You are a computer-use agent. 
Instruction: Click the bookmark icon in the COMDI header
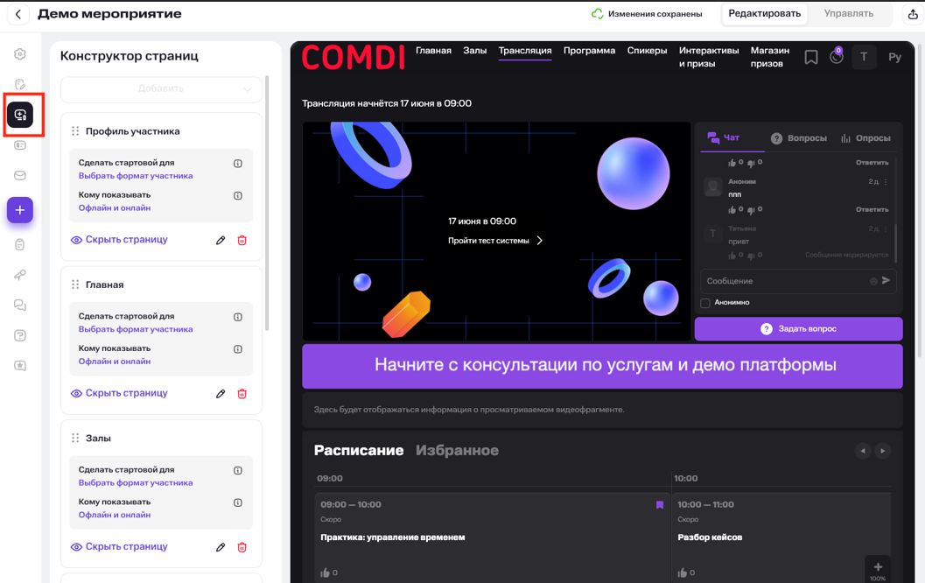pyautogui.click(x=811, y=57)
